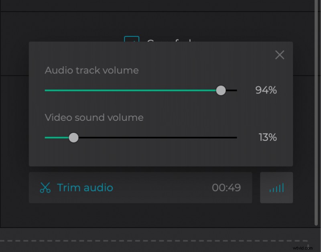321x252 pixels.
Task: Select the Trim audio text link
Action: coord(85,187)
